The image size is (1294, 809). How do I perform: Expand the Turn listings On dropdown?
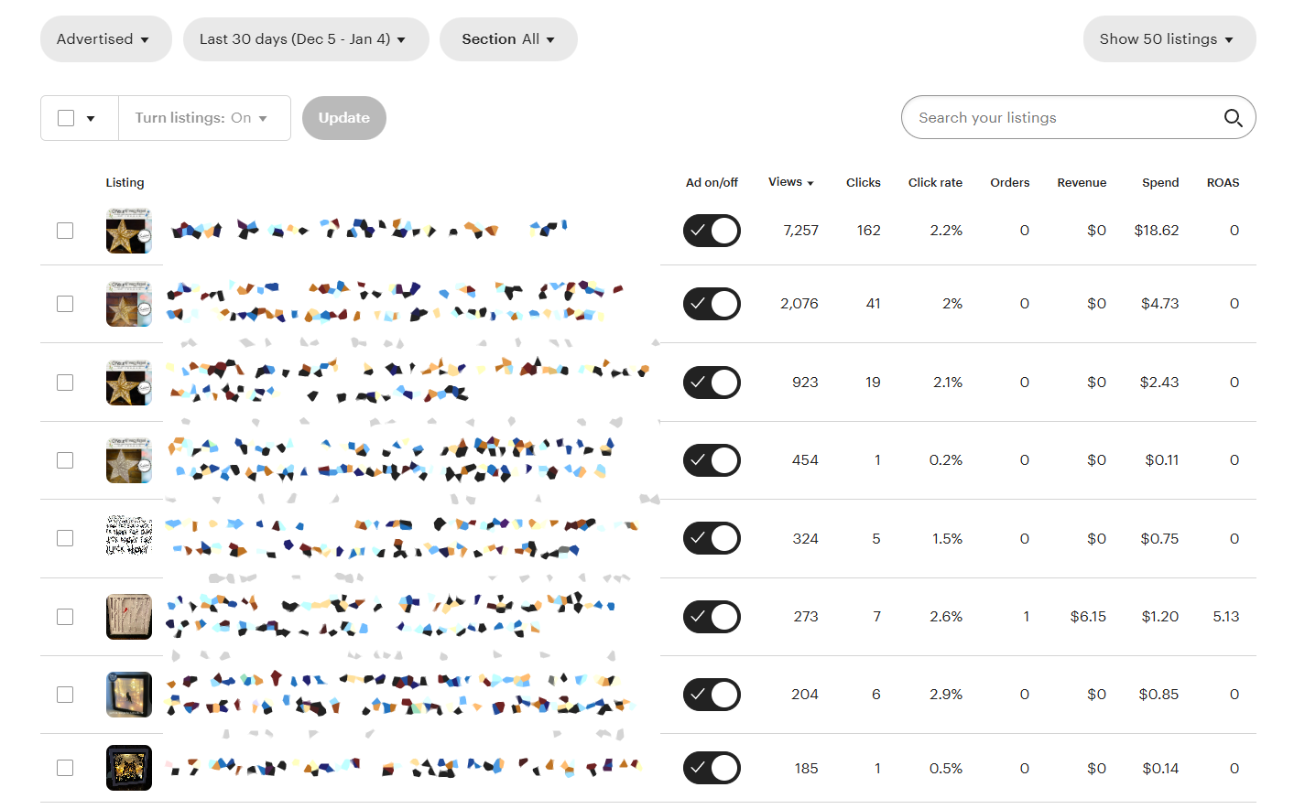(x=203, y=118)
